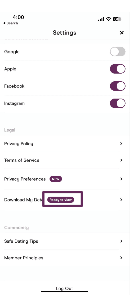Screen dimensions: 132x296
Task: Tap the Log Out button
Action: (64, 289)
